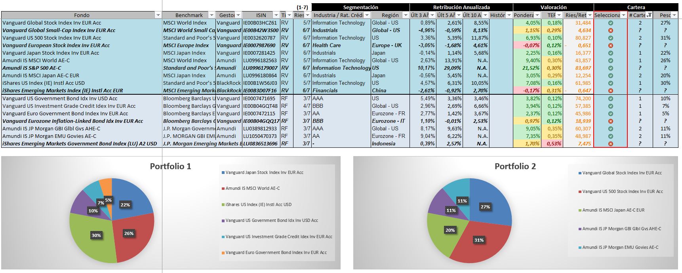This screenshot has width=682, height=273.
Task: Click the green check icon for Vanguard Euro Government Bond row
Action: [610, 114]
